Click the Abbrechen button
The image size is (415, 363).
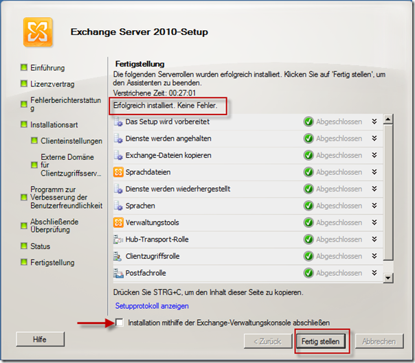coord(379,341)
